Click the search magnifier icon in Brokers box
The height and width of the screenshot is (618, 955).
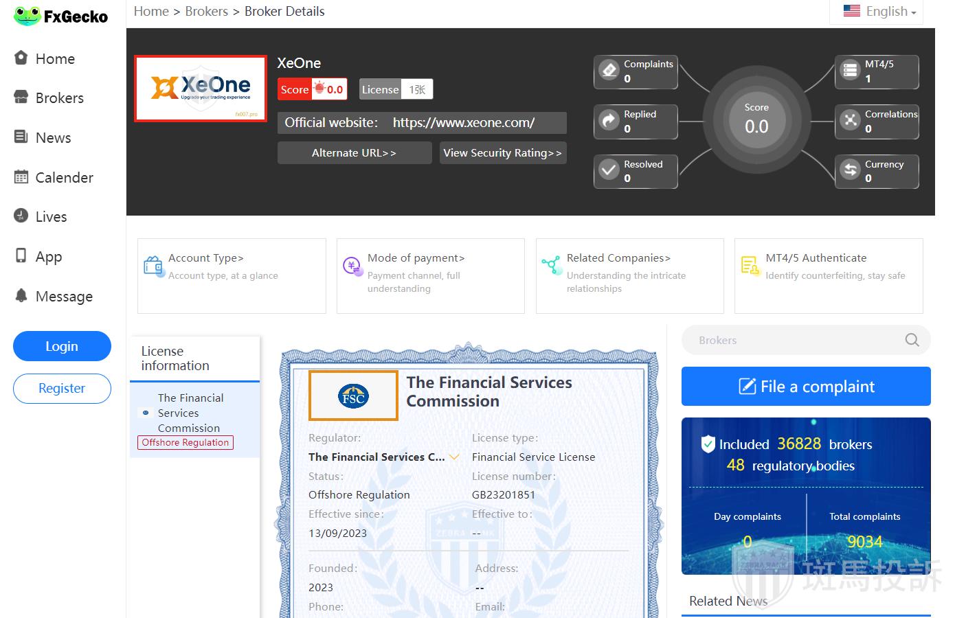point(912,340)
